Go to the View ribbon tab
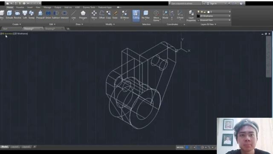Image resolution: width=273 pixels, height=154 pixels. click(x=38, y=7)
